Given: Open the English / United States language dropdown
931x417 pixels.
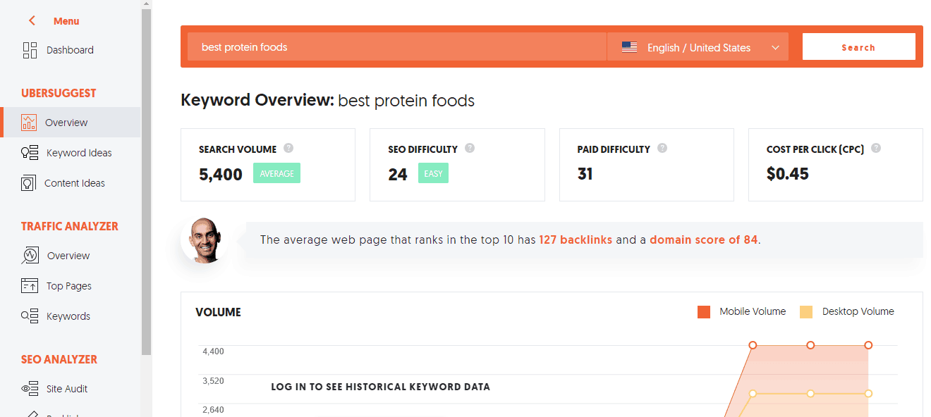Looking at the screenshot, I should 698,47.
